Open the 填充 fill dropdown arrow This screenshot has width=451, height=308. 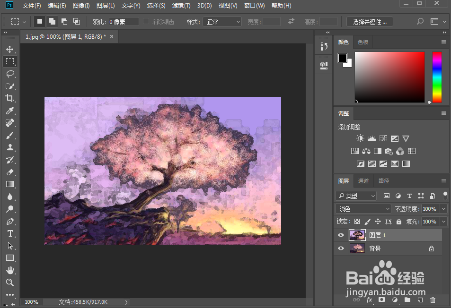tap(444, 221)
